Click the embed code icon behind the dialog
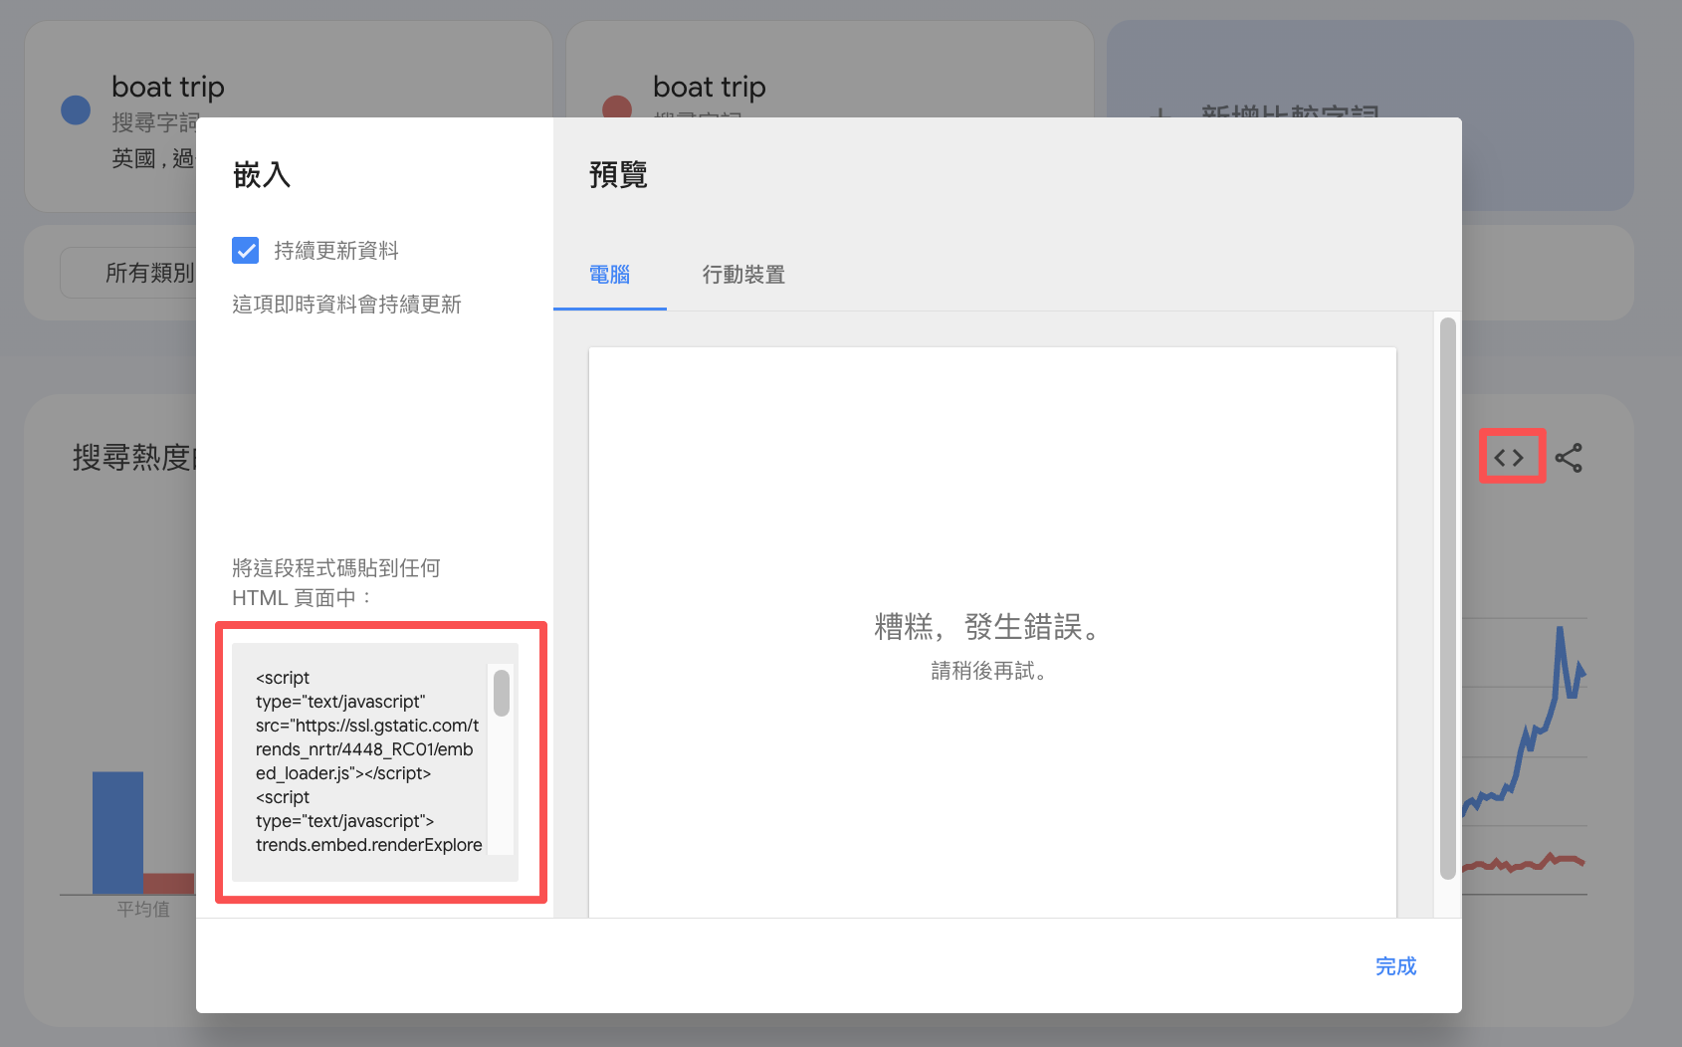Viewport: 1682px width, 1047px height. click(1509, 458)
